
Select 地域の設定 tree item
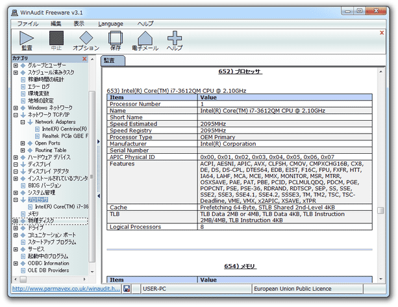point(41,101)
